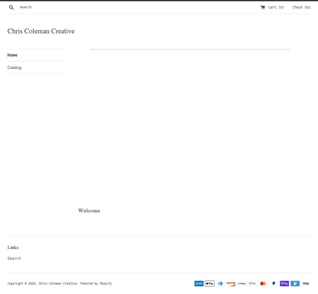The height and width of the screenshot is (294, 318).
Task: Open Catalog in sidebar menu
Action: point(14,68)
